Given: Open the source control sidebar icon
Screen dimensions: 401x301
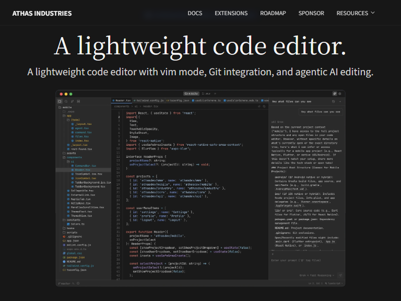Looking at the screenshot, I should (72, 101).
